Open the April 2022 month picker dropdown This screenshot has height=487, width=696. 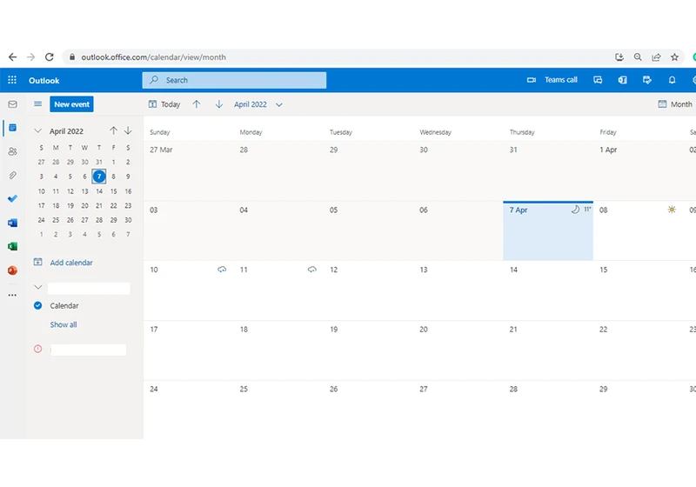pyautogui.click(x=258, y=104)
